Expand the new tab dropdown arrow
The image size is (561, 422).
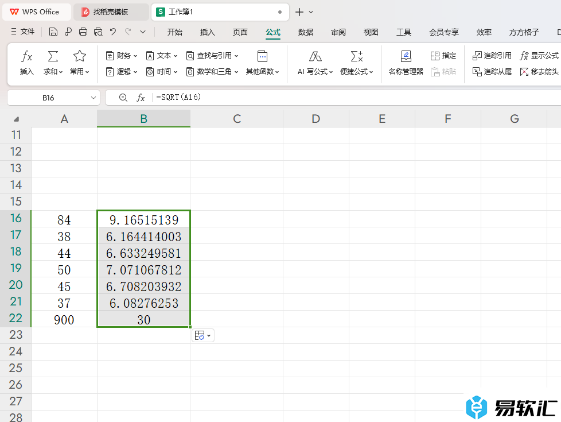click(311, 12)
